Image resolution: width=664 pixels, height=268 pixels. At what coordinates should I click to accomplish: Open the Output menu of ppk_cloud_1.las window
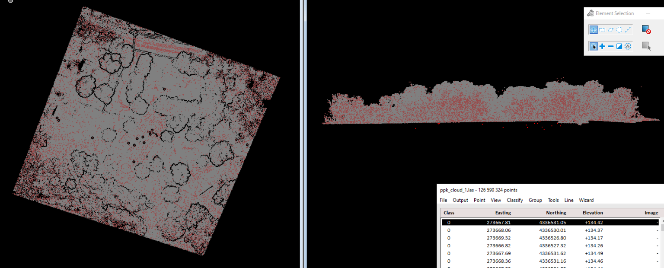pos(460,200)
